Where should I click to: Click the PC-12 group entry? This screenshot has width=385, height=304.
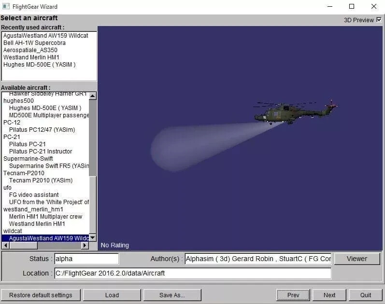point(12,123)
